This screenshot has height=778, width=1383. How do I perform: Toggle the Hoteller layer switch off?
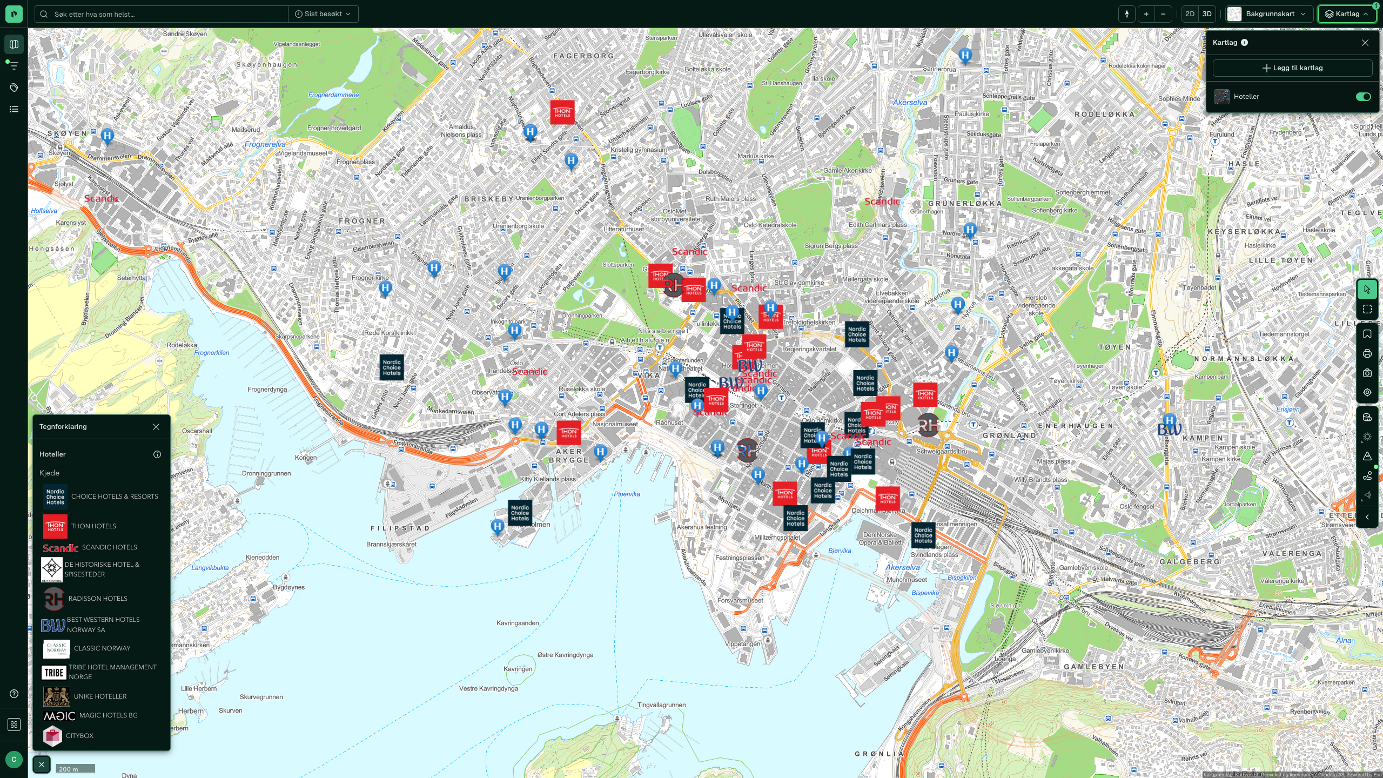pyautogui.click(x=1363, y=97)
